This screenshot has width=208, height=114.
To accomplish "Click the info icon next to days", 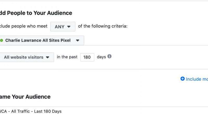I will 109,56.
